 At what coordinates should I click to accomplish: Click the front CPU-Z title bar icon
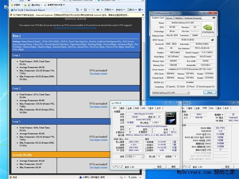point(113,103)
